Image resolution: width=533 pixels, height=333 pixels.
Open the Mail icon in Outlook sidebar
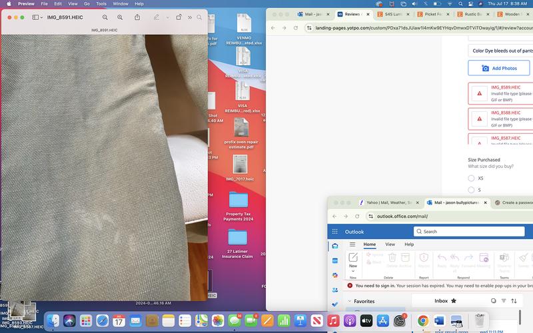coord(335,246)
